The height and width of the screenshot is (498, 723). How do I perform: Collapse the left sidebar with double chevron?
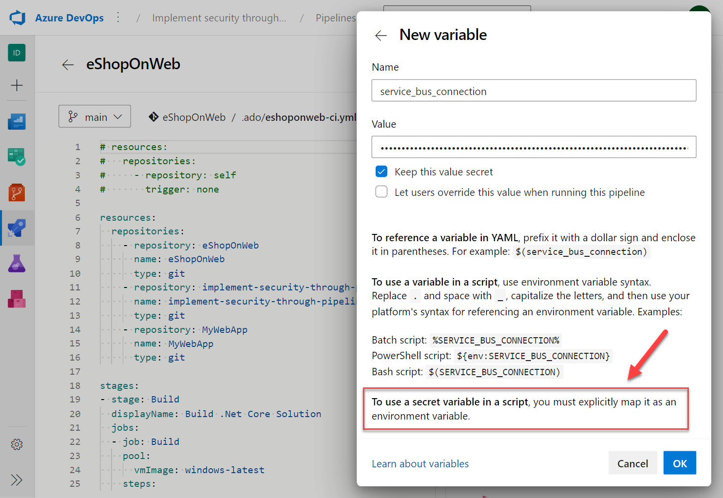[x=17, y=480]
